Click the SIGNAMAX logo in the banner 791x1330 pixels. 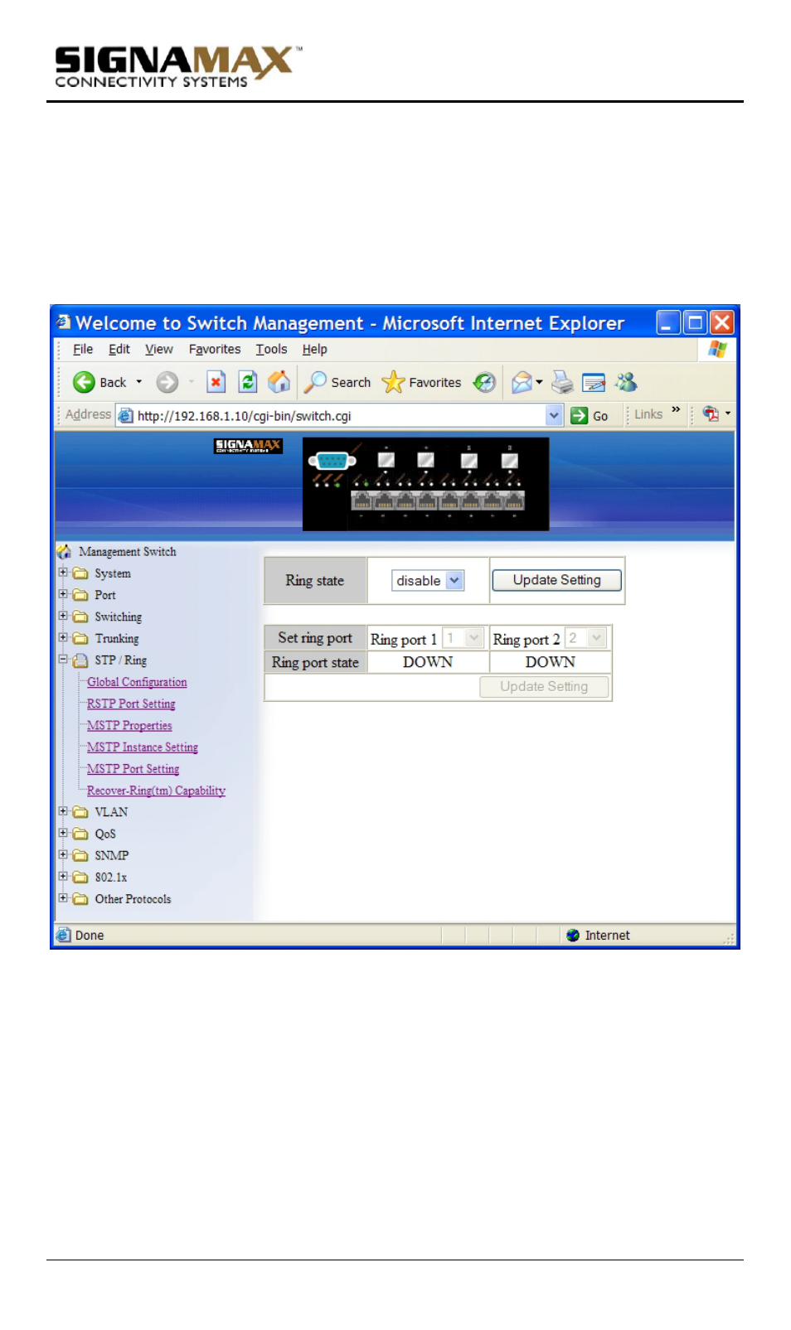(x=248, y=446)
